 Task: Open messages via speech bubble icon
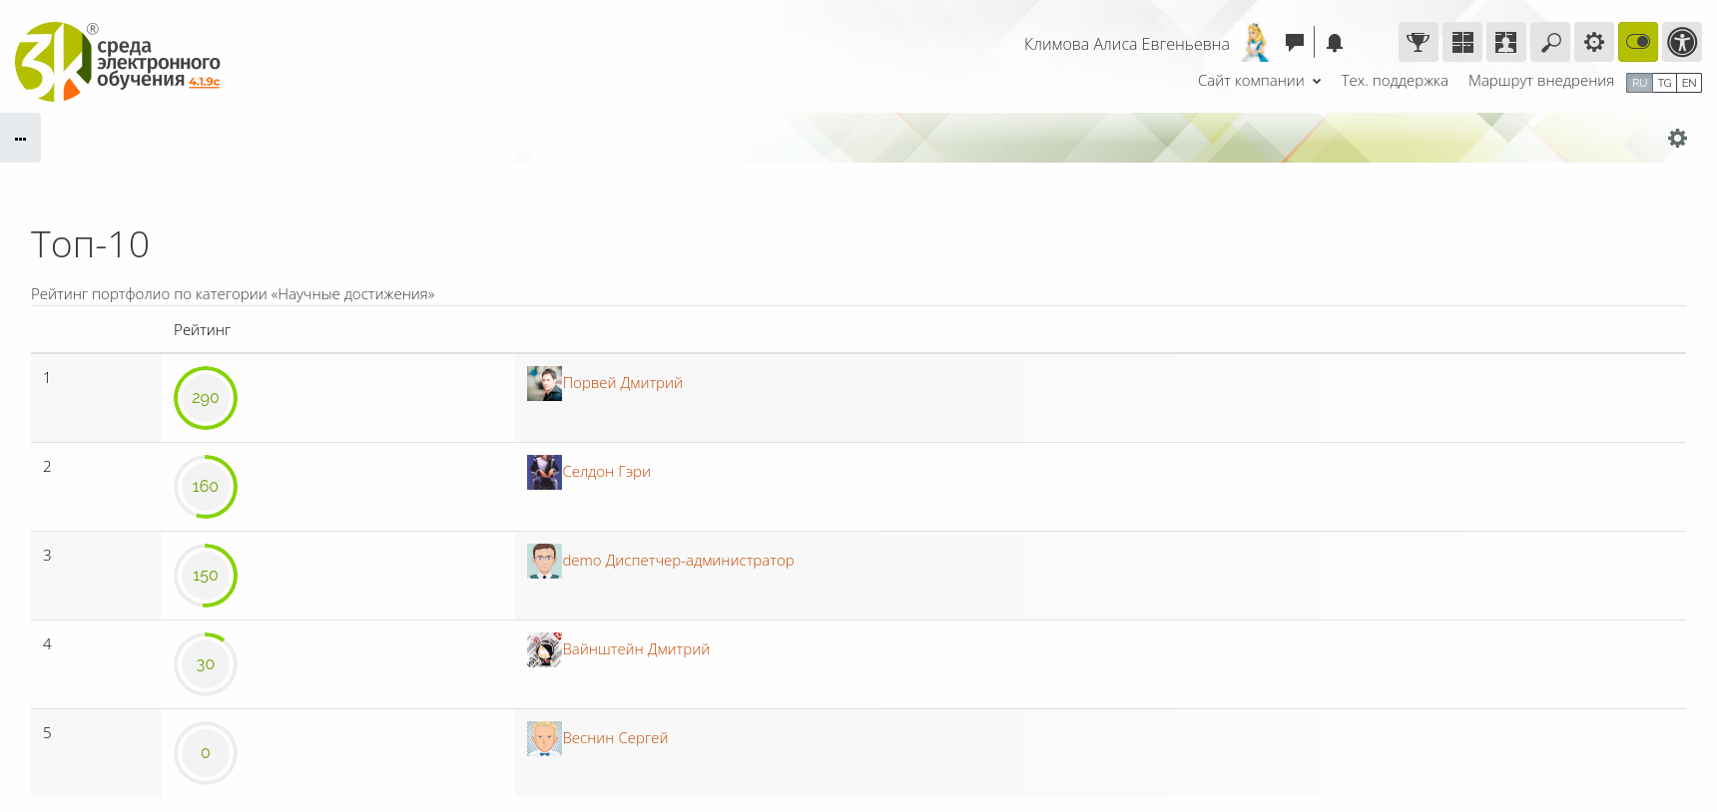[x=1294, y=42]
